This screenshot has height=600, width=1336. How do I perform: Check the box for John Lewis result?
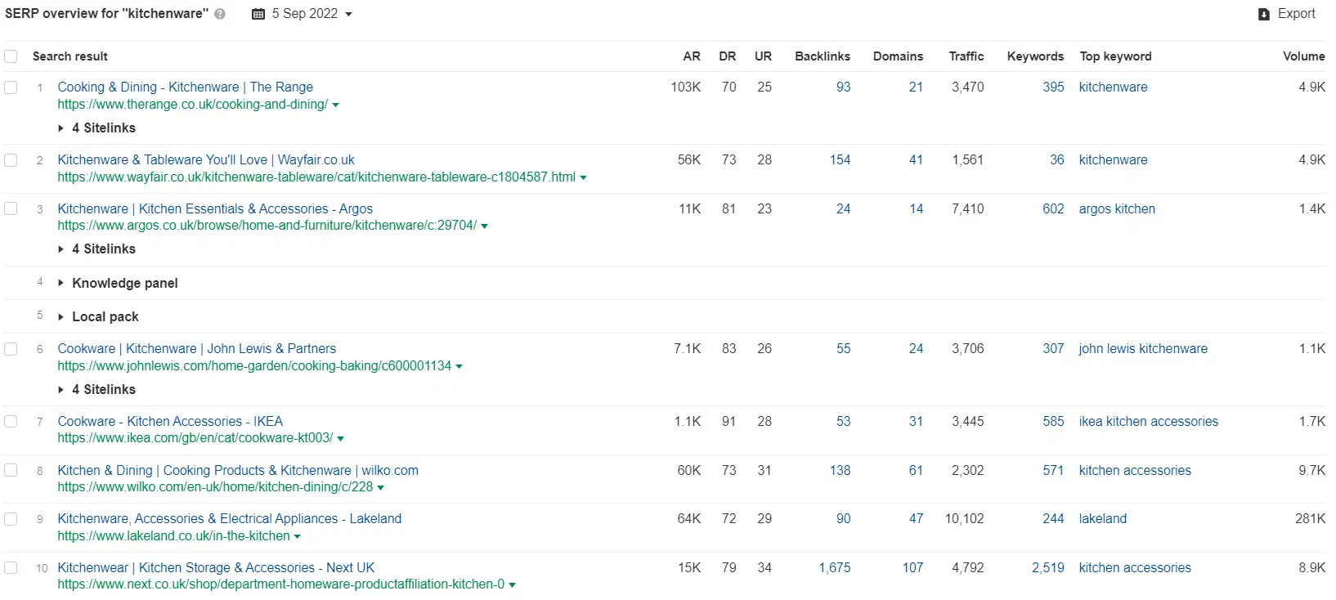11,349
